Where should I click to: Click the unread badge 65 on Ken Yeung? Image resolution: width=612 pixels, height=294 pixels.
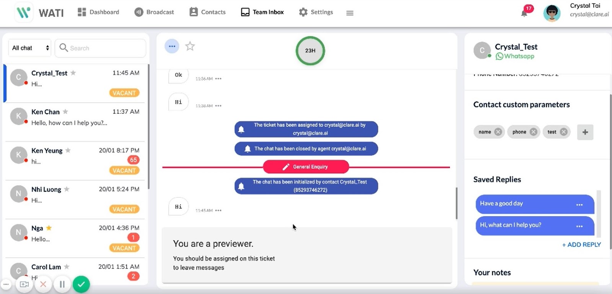[133, 160]
